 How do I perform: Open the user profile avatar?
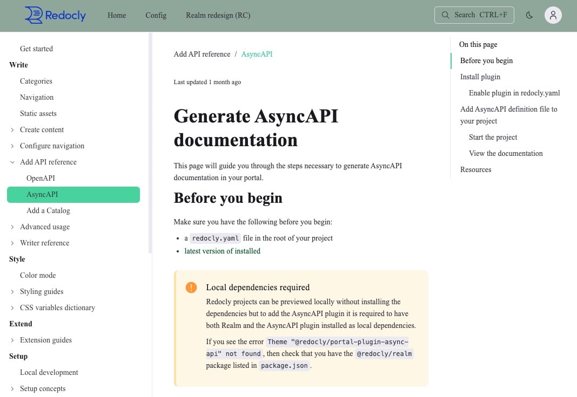(x=553, y=15)
